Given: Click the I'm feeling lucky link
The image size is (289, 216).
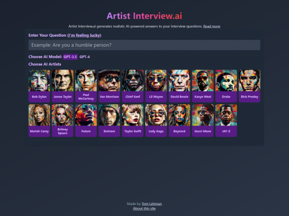Looking at the screenshot, I should [84, 35].
